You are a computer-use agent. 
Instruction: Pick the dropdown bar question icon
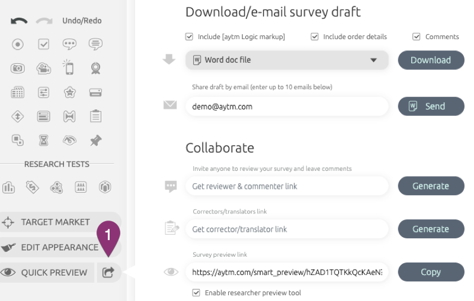coord(95,93)
